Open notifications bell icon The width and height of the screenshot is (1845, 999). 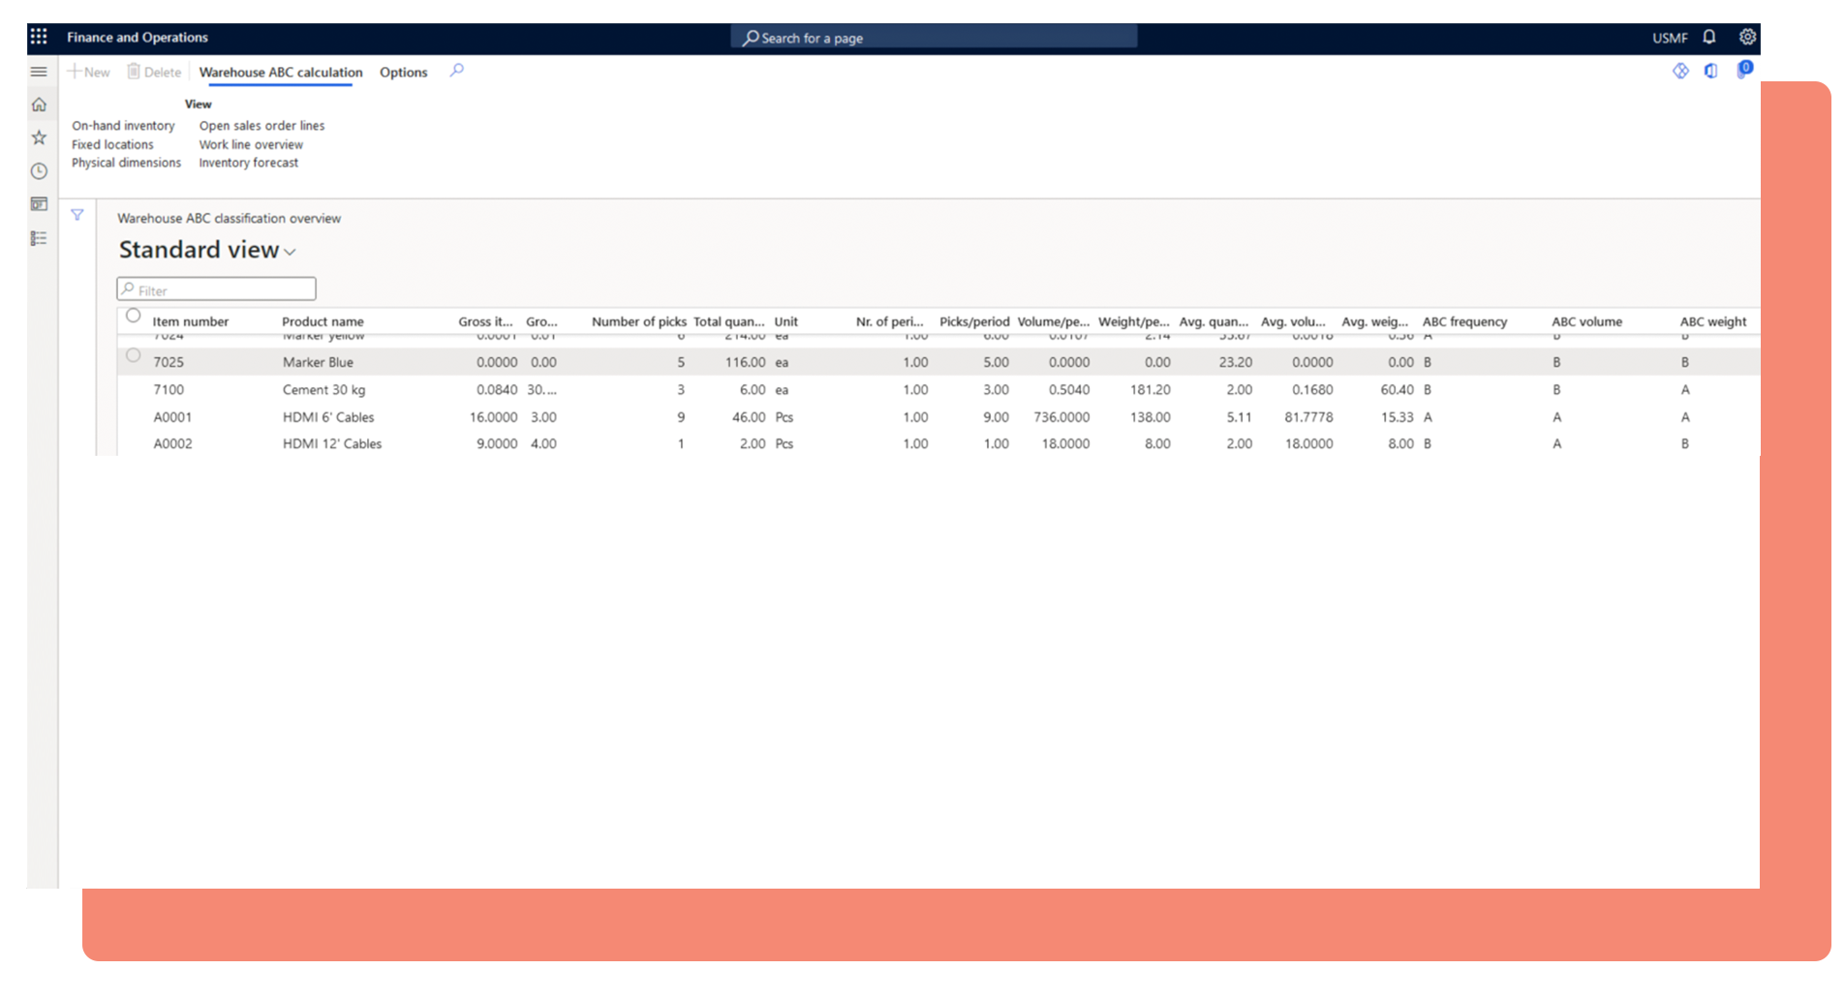pos(1709,37)
